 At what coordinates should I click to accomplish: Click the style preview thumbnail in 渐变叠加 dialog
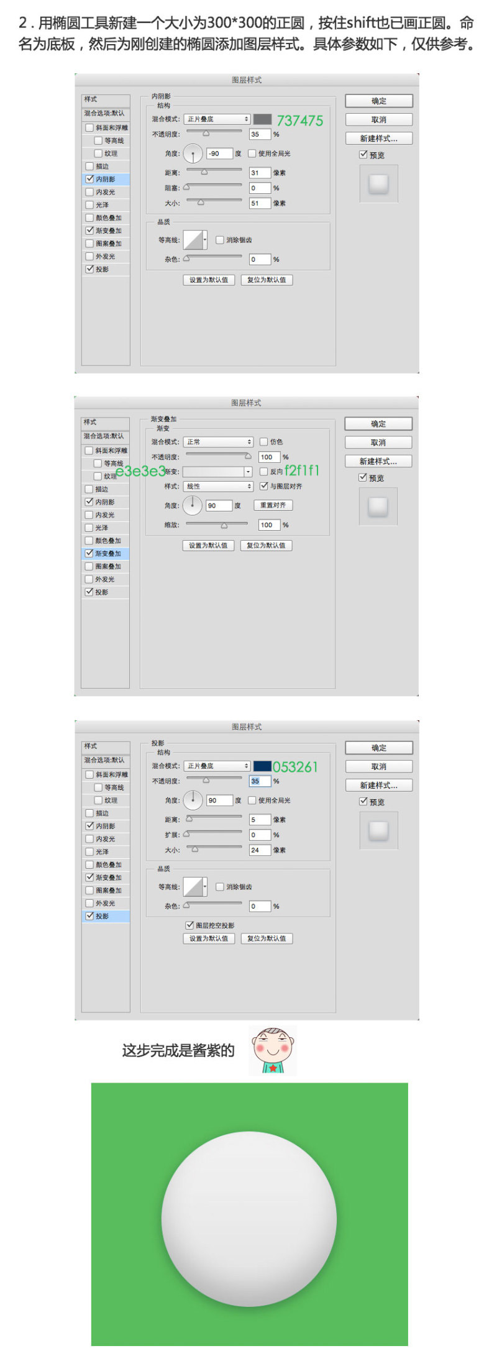click(378, 506)
